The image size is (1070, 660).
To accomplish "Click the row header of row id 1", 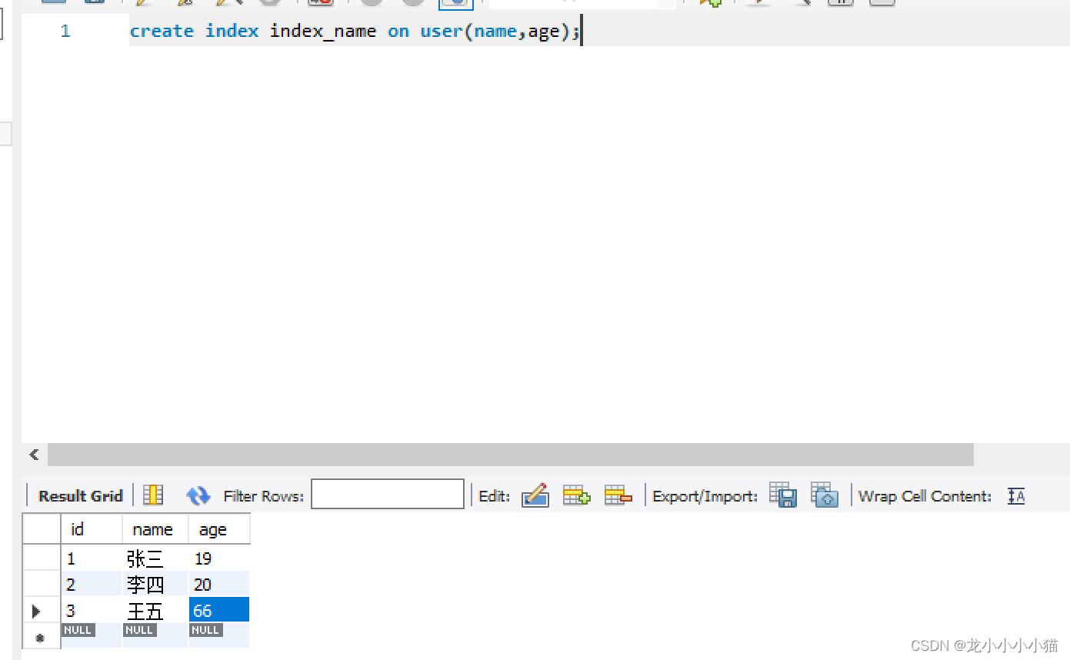I will tap(42, 558).
